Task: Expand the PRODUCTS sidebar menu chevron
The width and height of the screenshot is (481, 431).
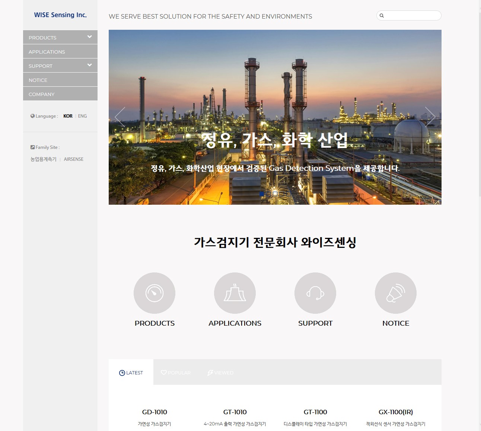Action: coord(89,37)
